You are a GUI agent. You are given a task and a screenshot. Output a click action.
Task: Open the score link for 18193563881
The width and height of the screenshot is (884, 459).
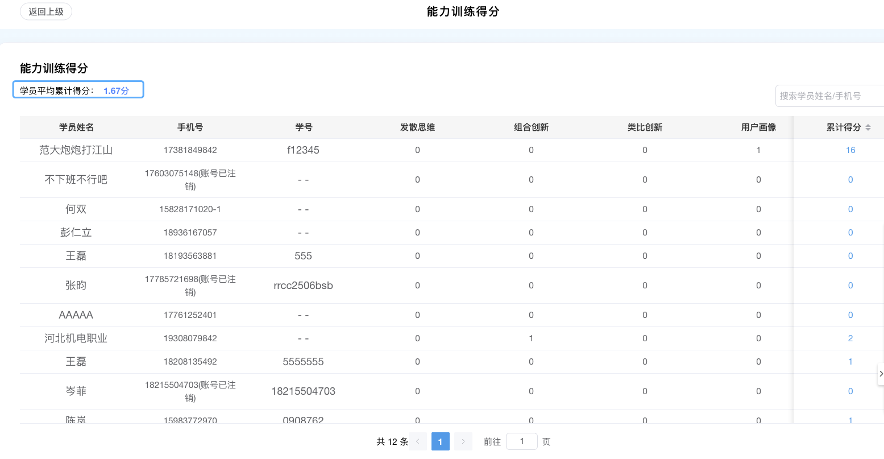click(x=850, y=256)
